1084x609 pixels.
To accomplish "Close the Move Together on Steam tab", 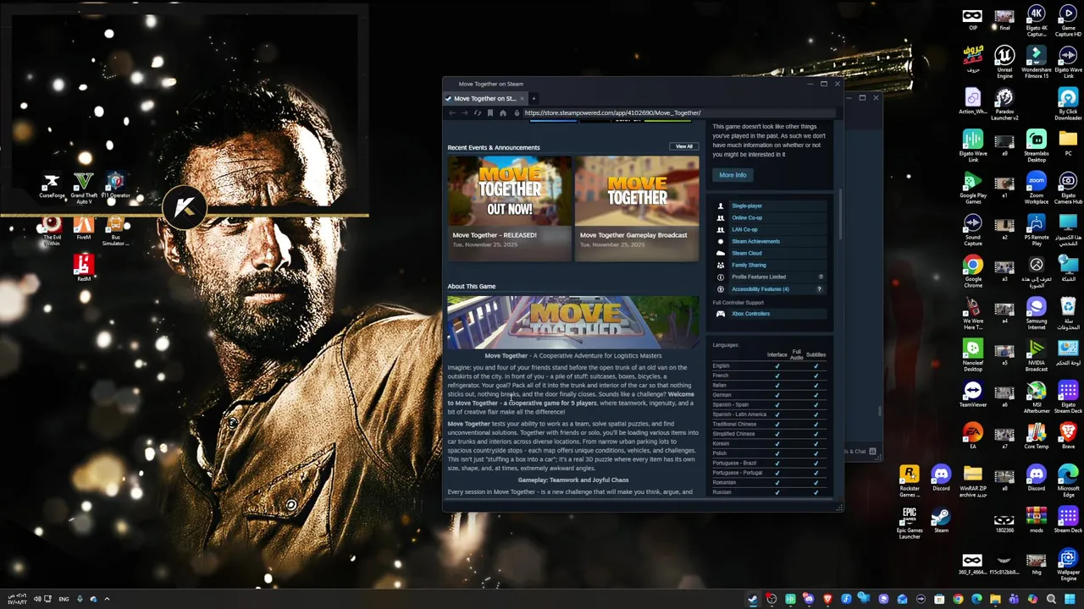I will [x=522, y=98].
